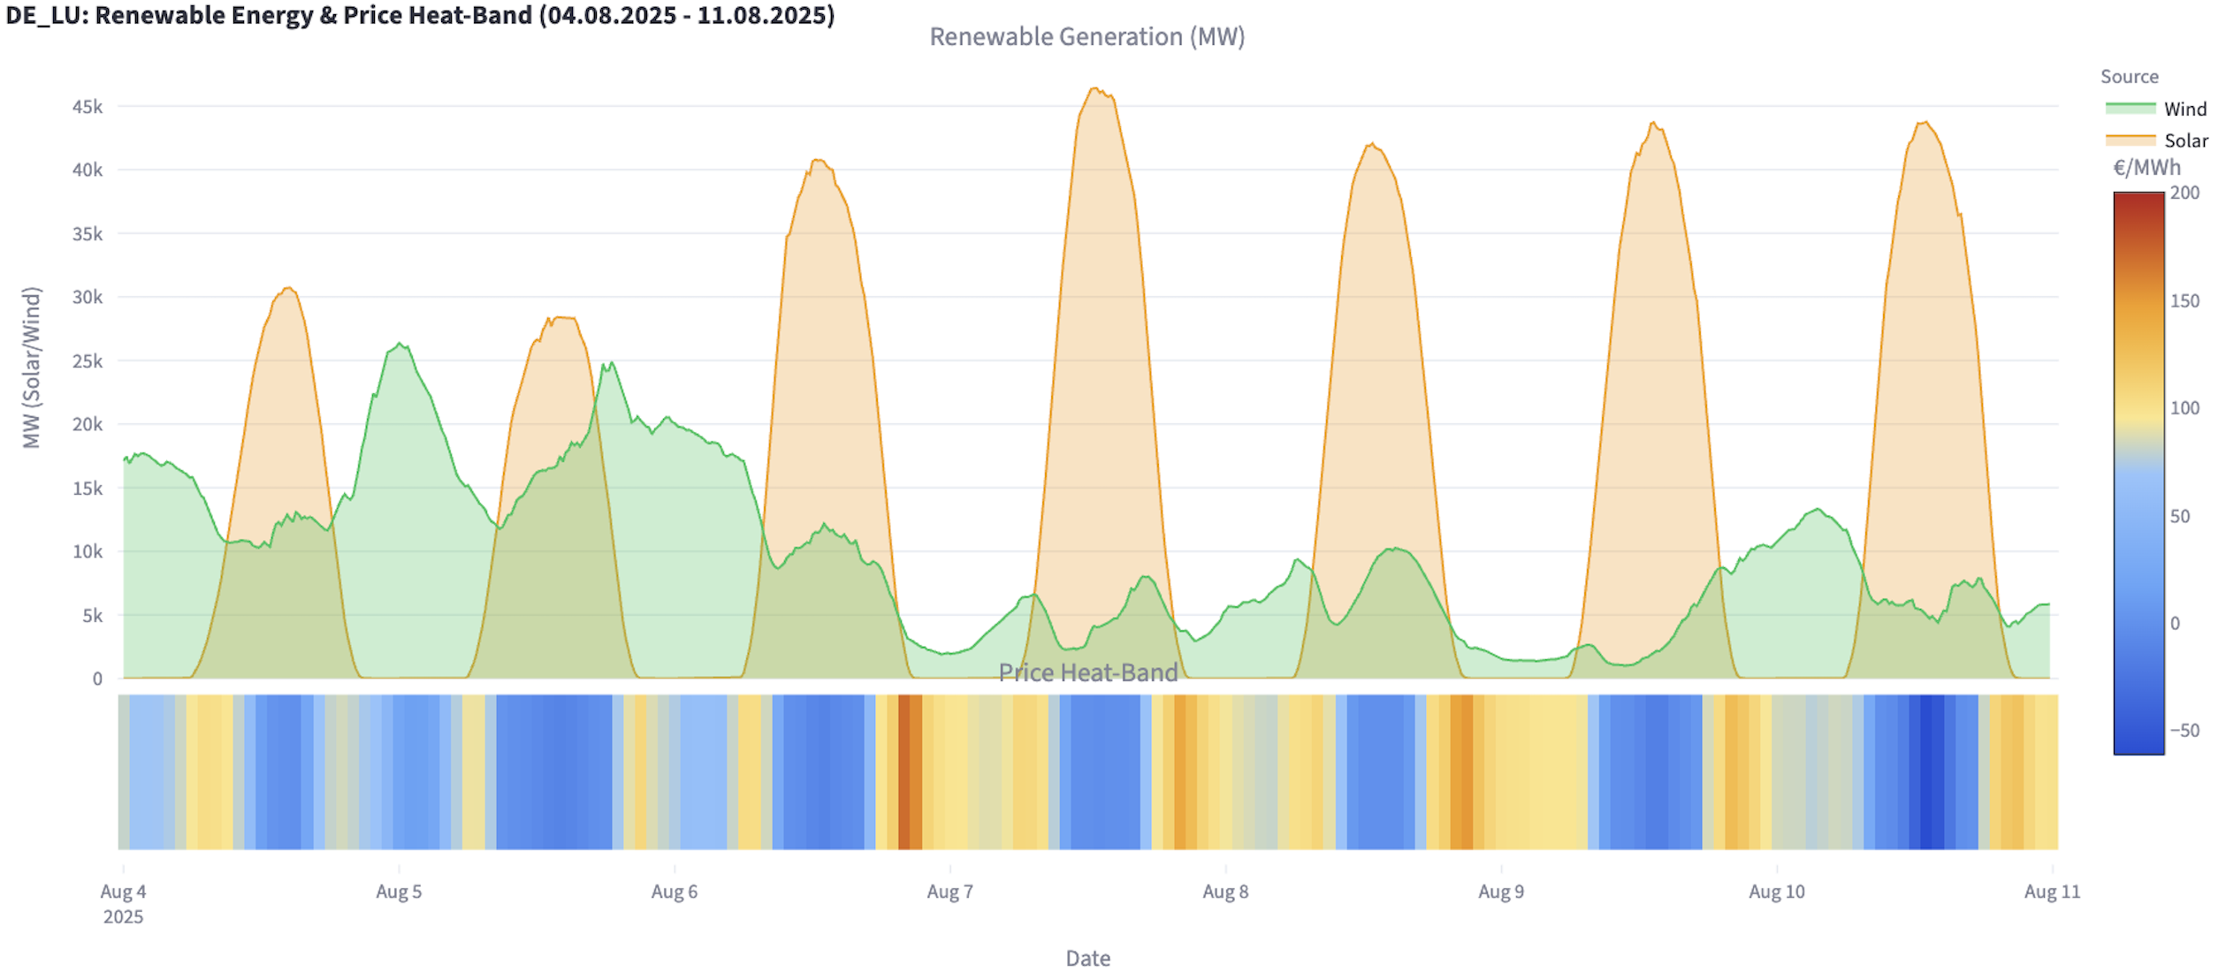
Task: Click the 45k y-axis tick label
Action: pyautogui.click(x=87, y=107)
